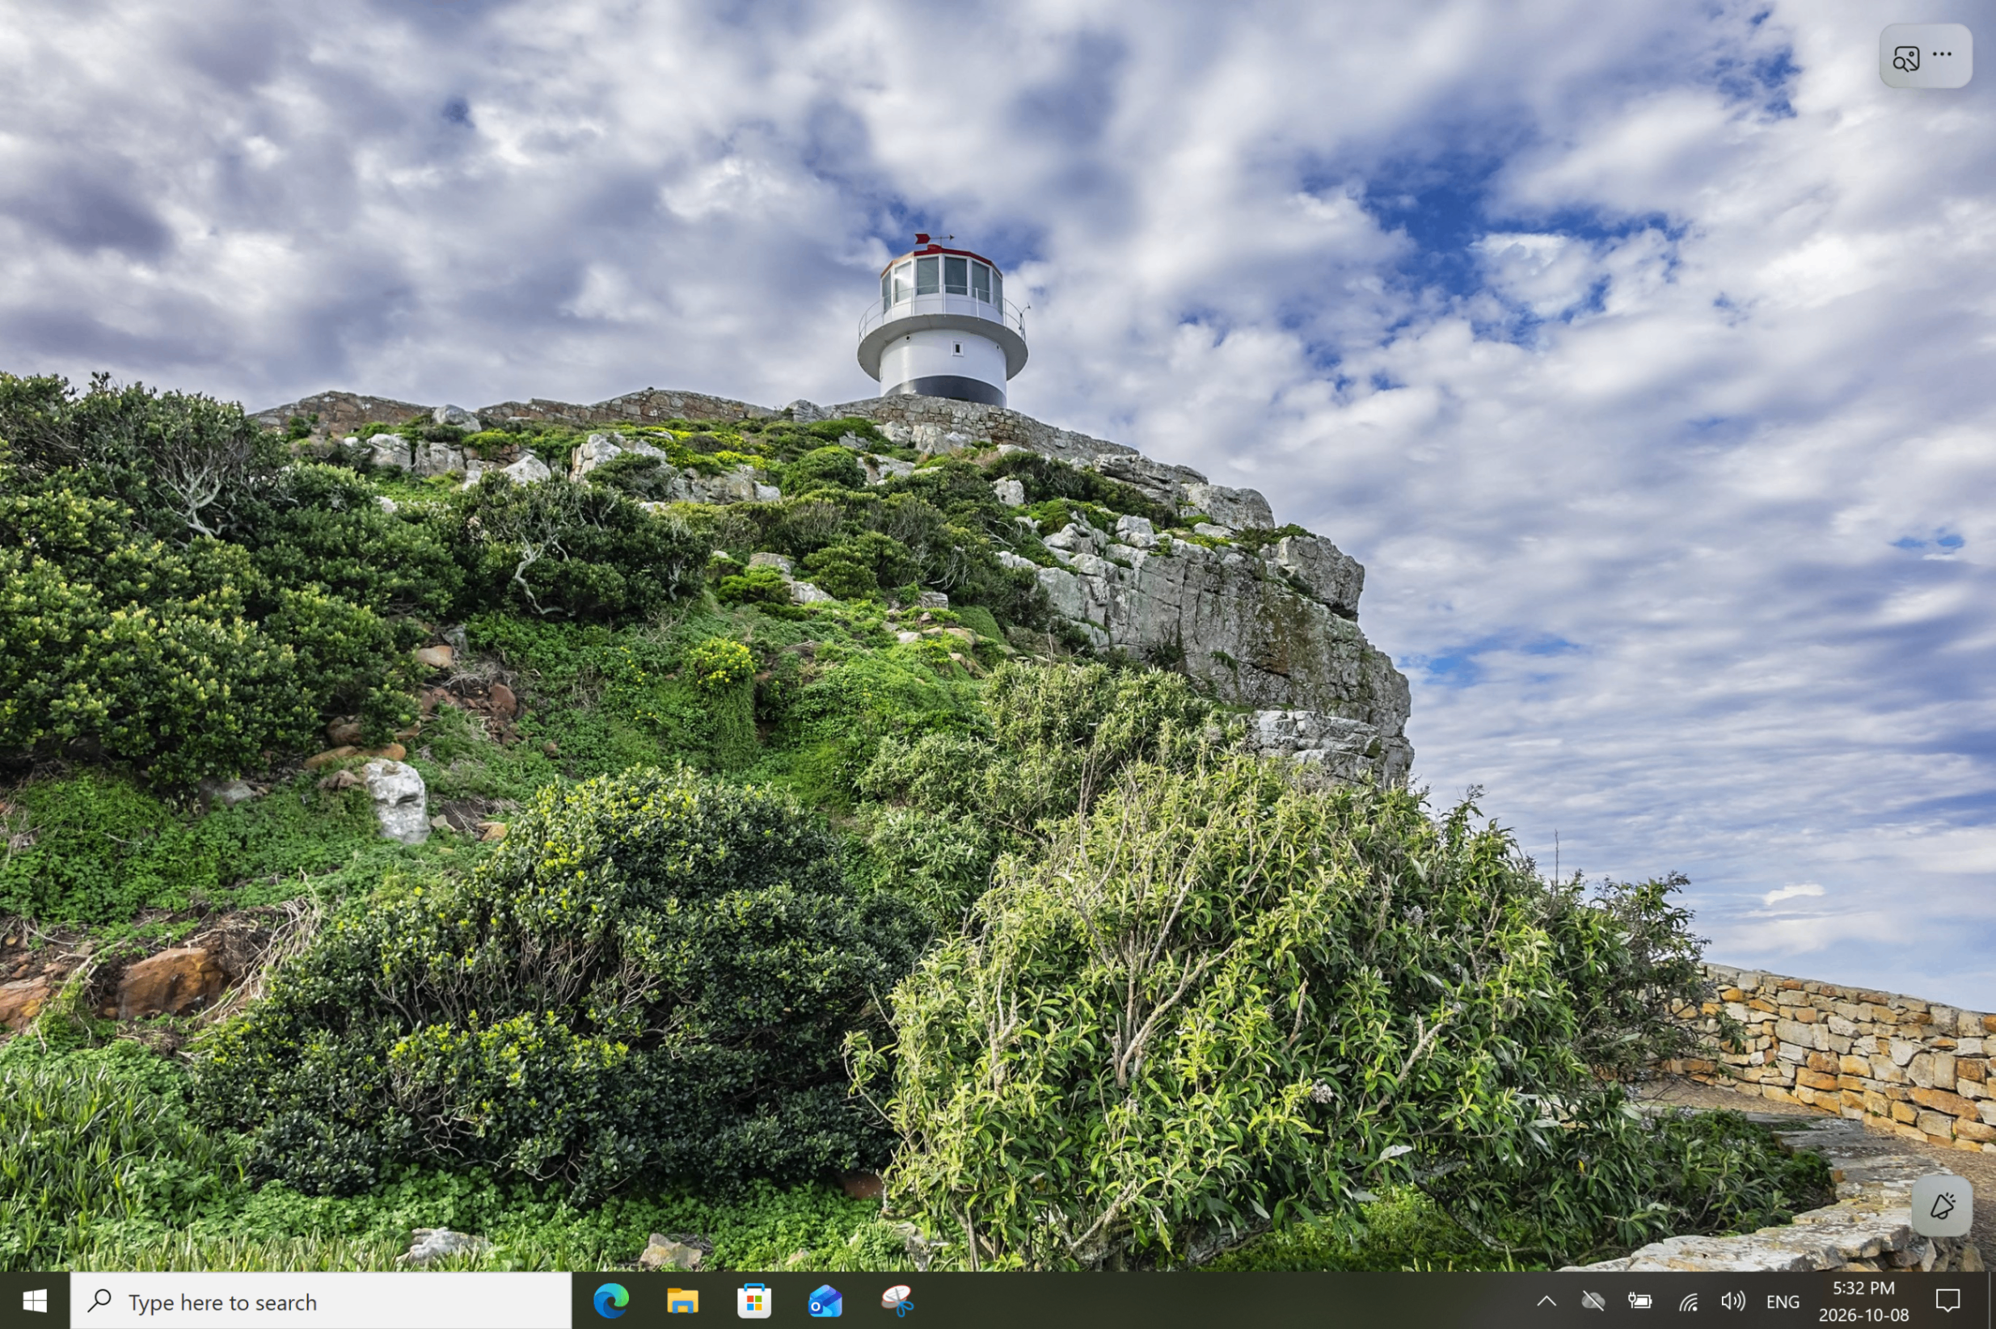Image resolution: width=1996 pixels, height=1329 pixels.
Task: Click the magnifier icon in the search box
Action: 99,1300
